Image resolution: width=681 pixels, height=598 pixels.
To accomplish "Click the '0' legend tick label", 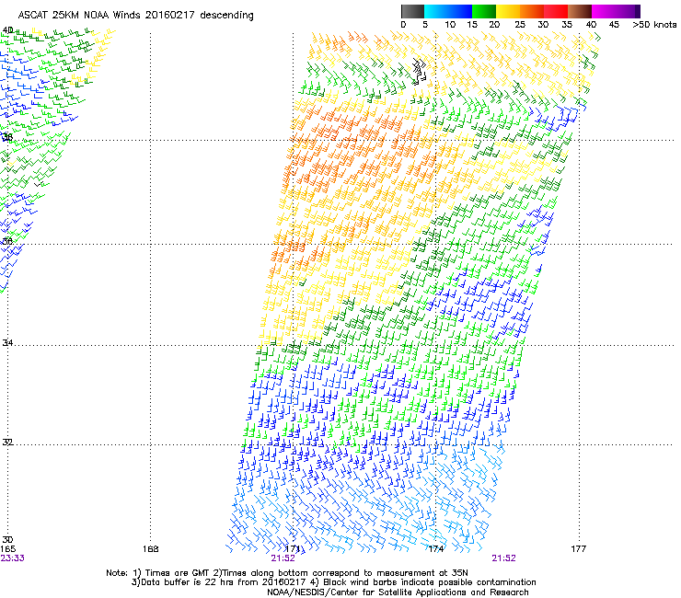I will [403, 25].
